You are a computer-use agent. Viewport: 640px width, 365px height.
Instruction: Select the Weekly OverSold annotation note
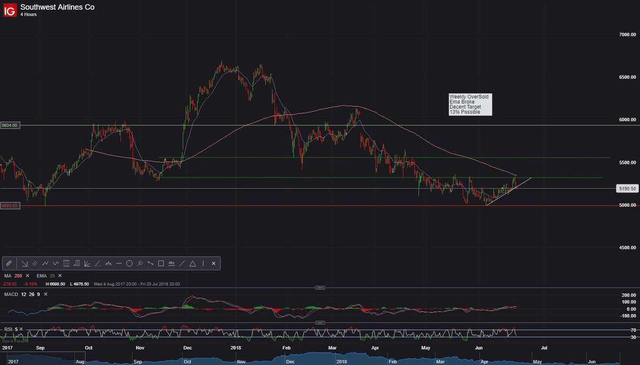470,105
